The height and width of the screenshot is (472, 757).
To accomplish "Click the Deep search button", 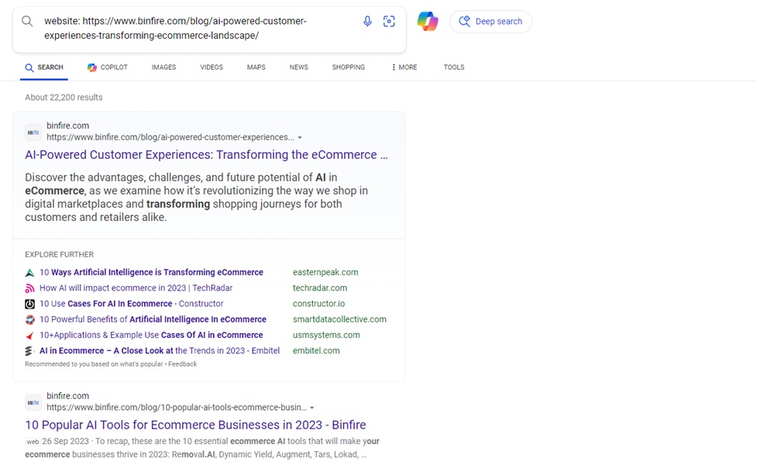I will pos(490,21).
